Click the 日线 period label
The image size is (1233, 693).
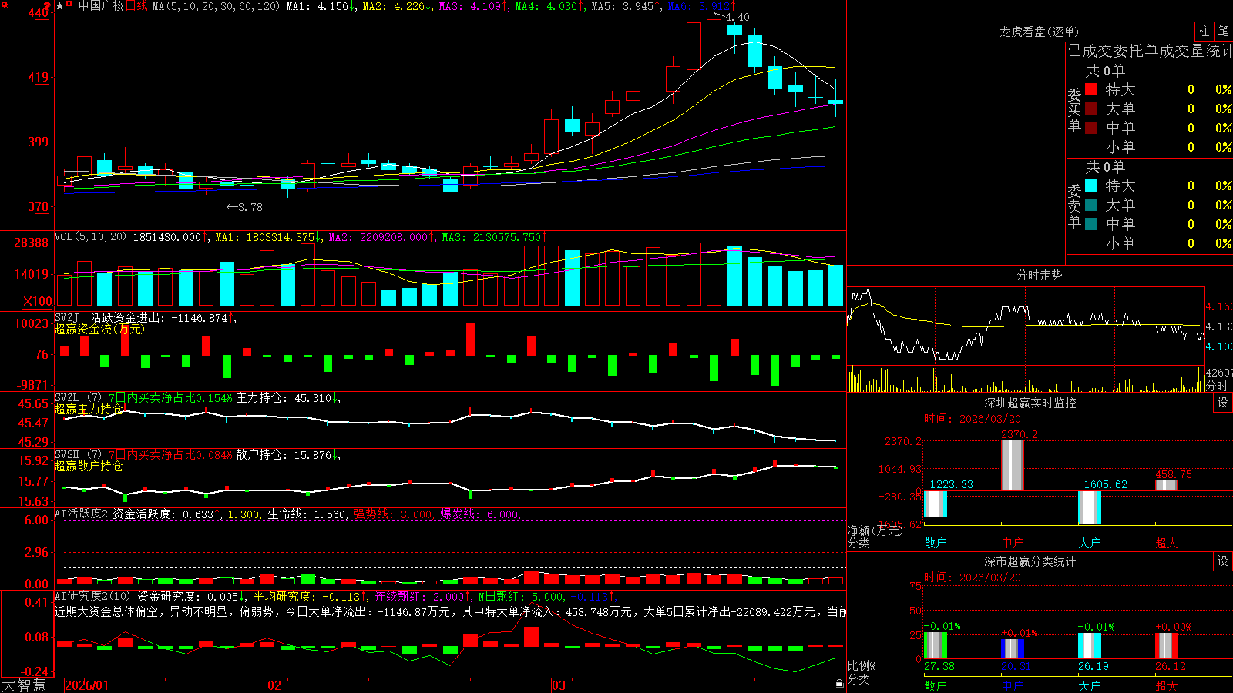tap(136, 6)
